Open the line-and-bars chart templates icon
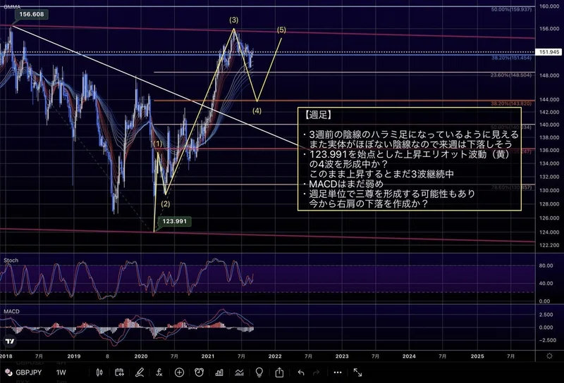Viewport: 564px width, 383px height. tap(239, 372)
